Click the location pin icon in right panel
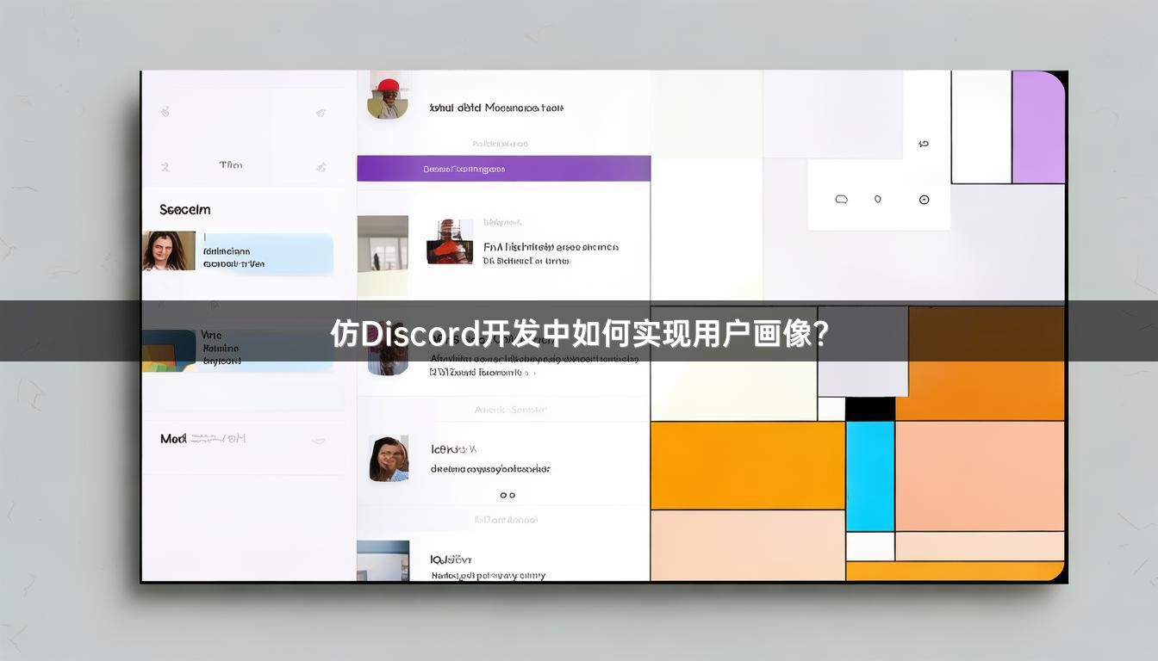 878,199
